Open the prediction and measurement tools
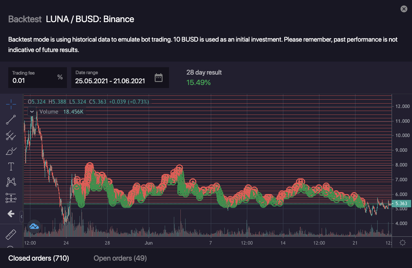Image resolution: width=412 pixels, height=268 pixels. [11, 198]
